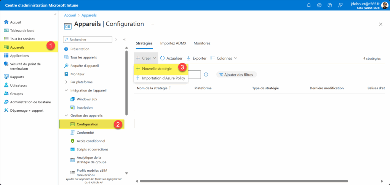The height and width of the screenshot is (185, 390).
Task: Switch to Importez ADMX tab
Action: tap(173, 43)
